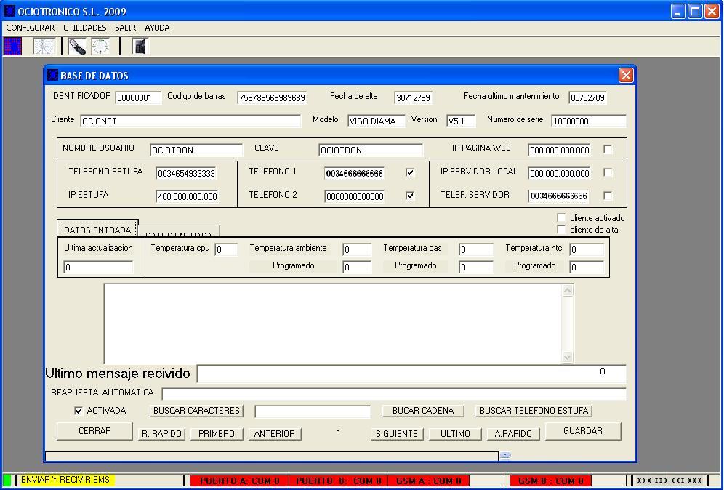
Task: Click the NOMBRE USUARIO input field
Action: pyautogui.click(x=196, y=150)
